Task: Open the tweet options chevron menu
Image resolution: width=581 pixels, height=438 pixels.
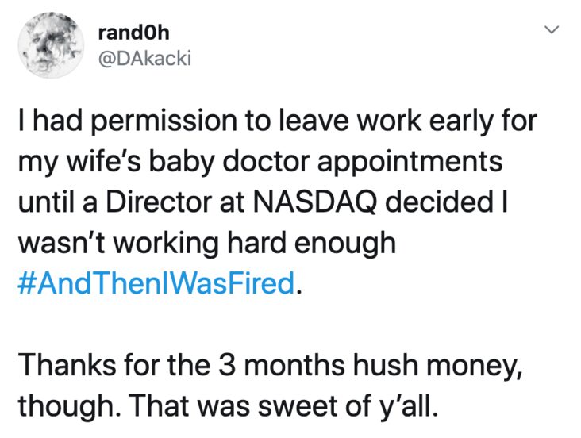Action: click(552, 29)
